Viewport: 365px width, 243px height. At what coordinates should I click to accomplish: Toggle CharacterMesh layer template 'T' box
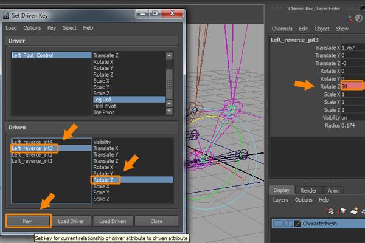coord(288,224)
